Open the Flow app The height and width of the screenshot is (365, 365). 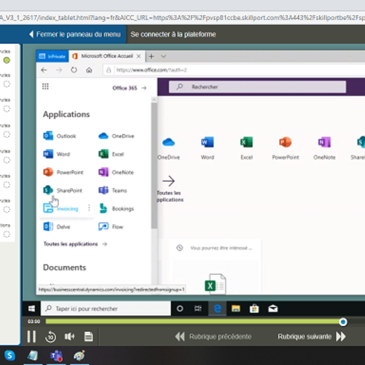coord(111,227)
